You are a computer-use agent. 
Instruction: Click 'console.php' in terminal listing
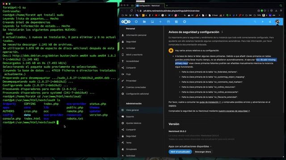[12, 119]
